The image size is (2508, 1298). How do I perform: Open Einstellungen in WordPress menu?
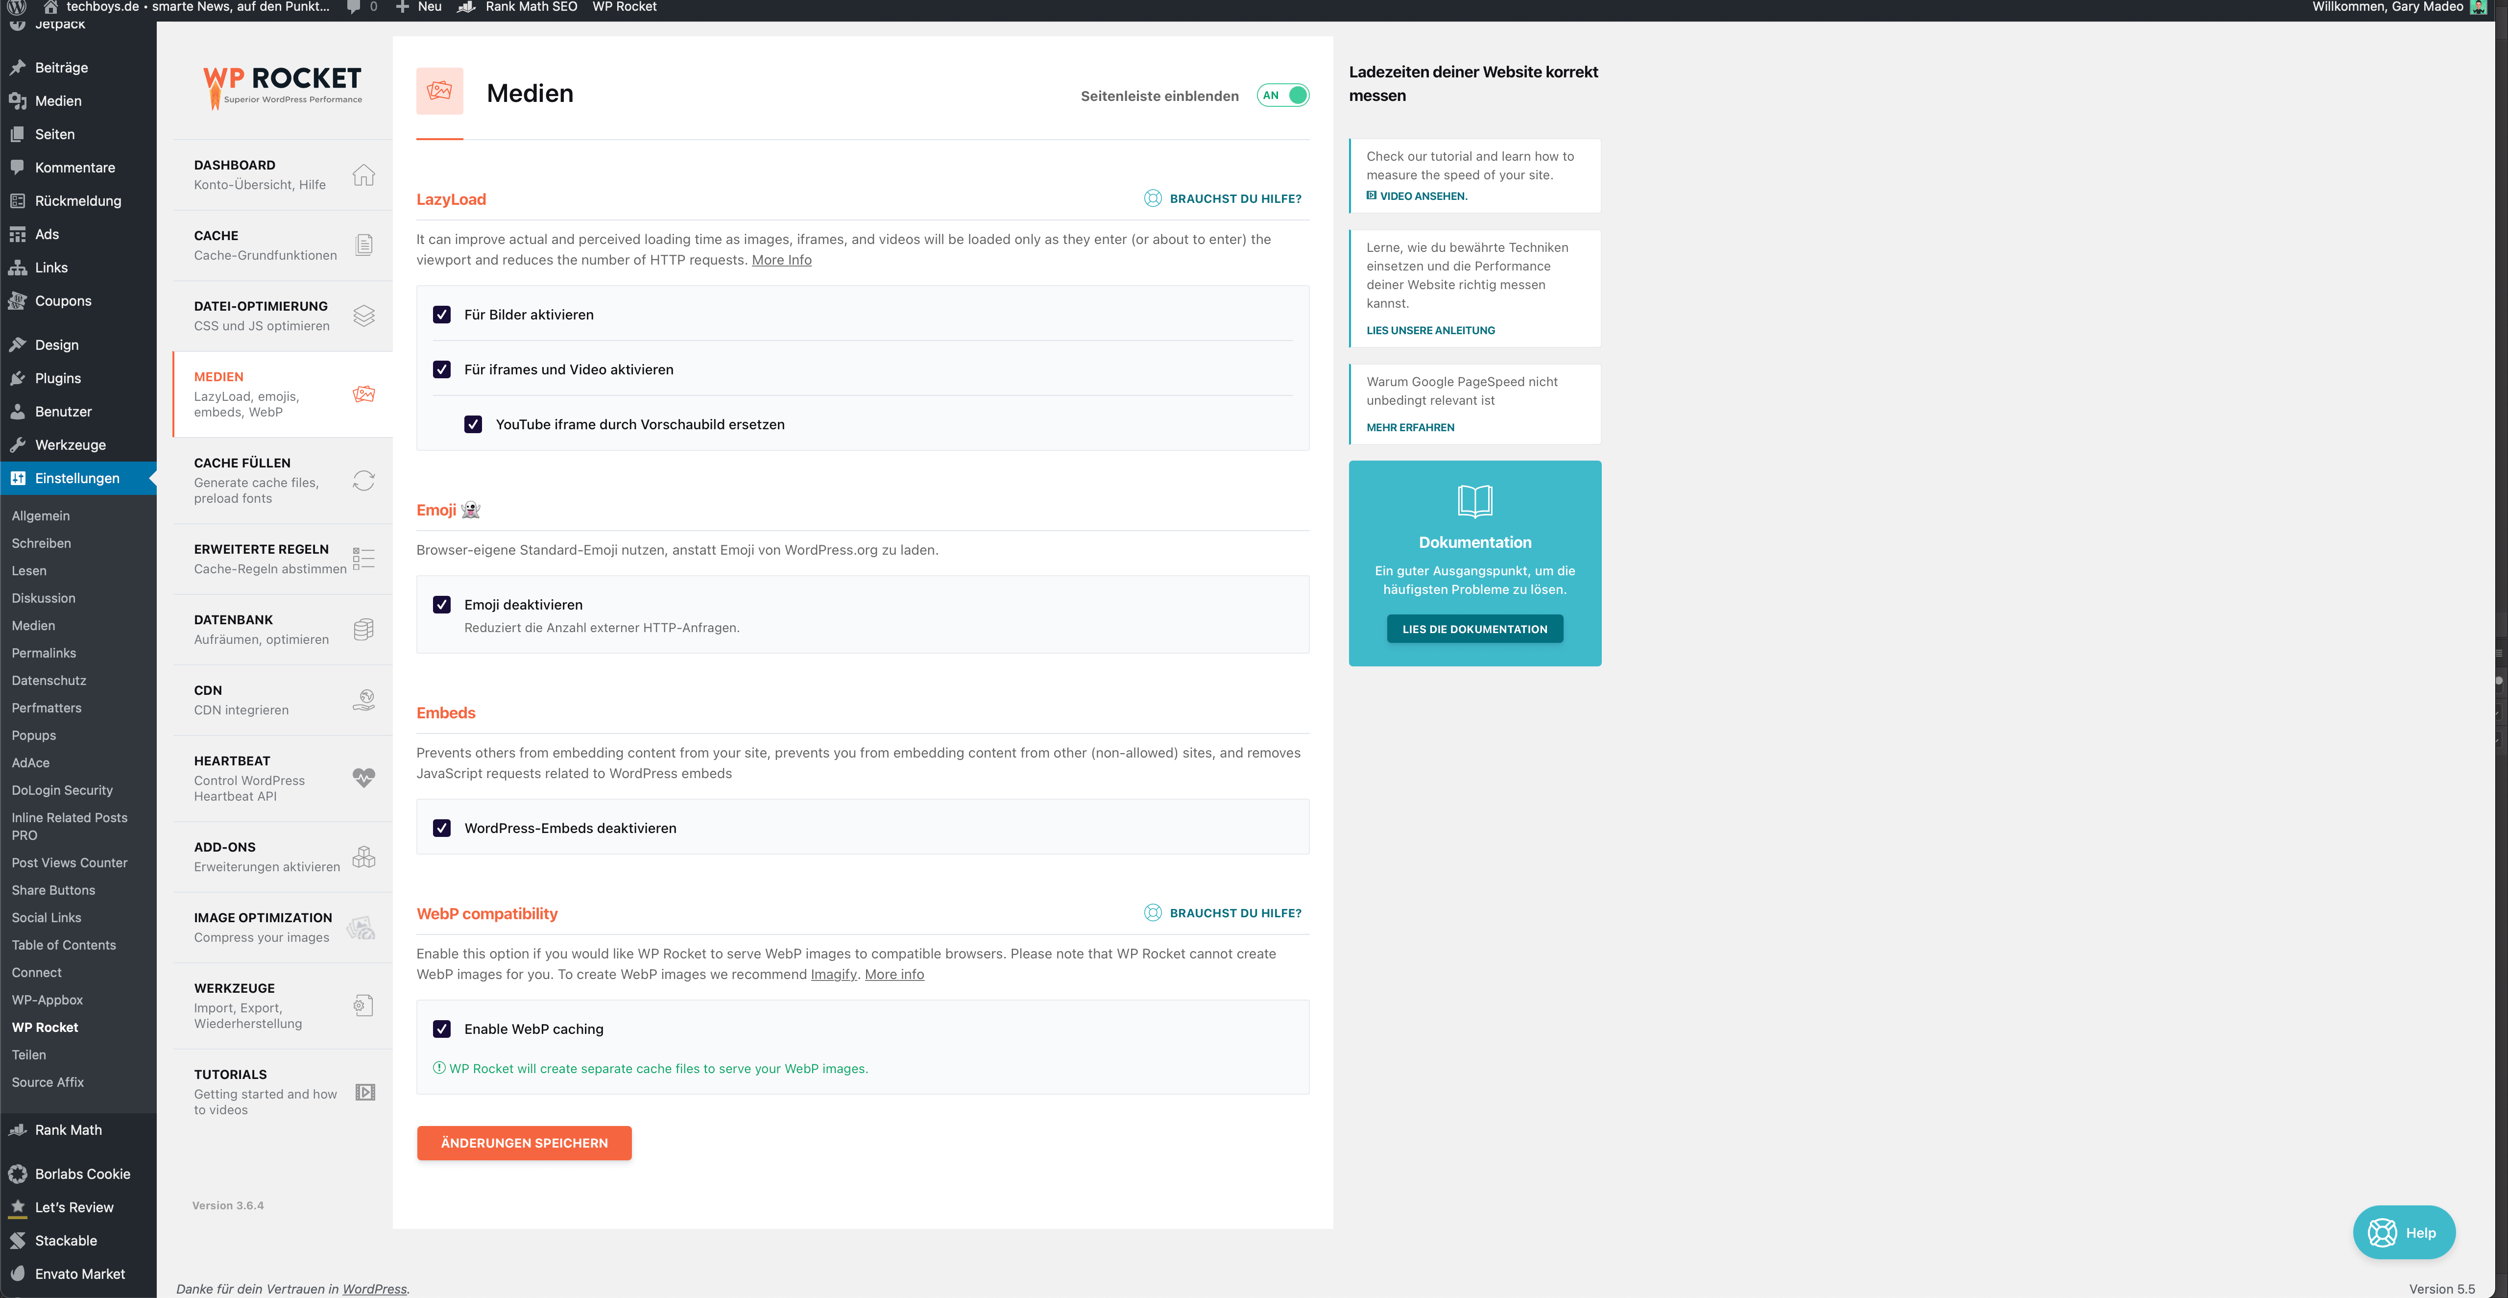[78, 478]
